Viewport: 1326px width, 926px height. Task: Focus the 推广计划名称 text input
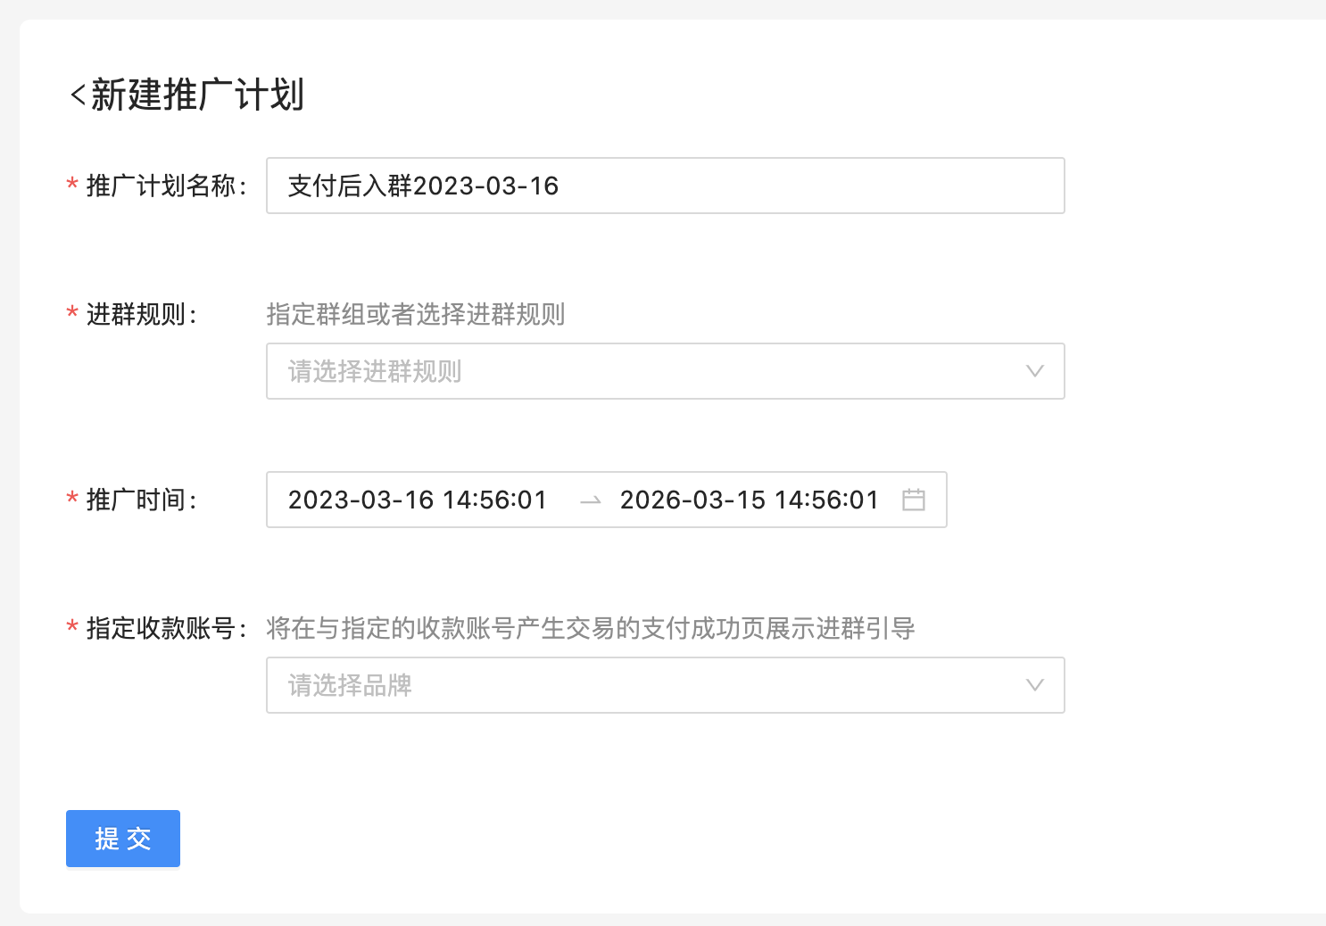[x=665, y=186]
